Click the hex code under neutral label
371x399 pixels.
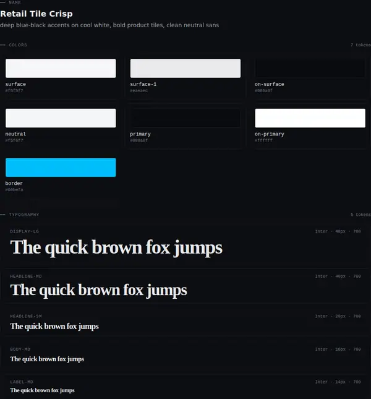point(14,140)
